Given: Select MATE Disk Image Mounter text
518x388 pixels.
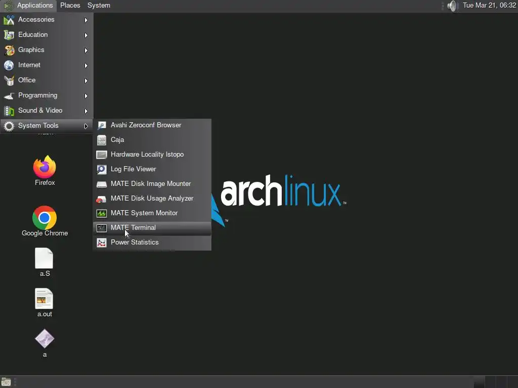Looking at the screenshot, I should 151,183.
